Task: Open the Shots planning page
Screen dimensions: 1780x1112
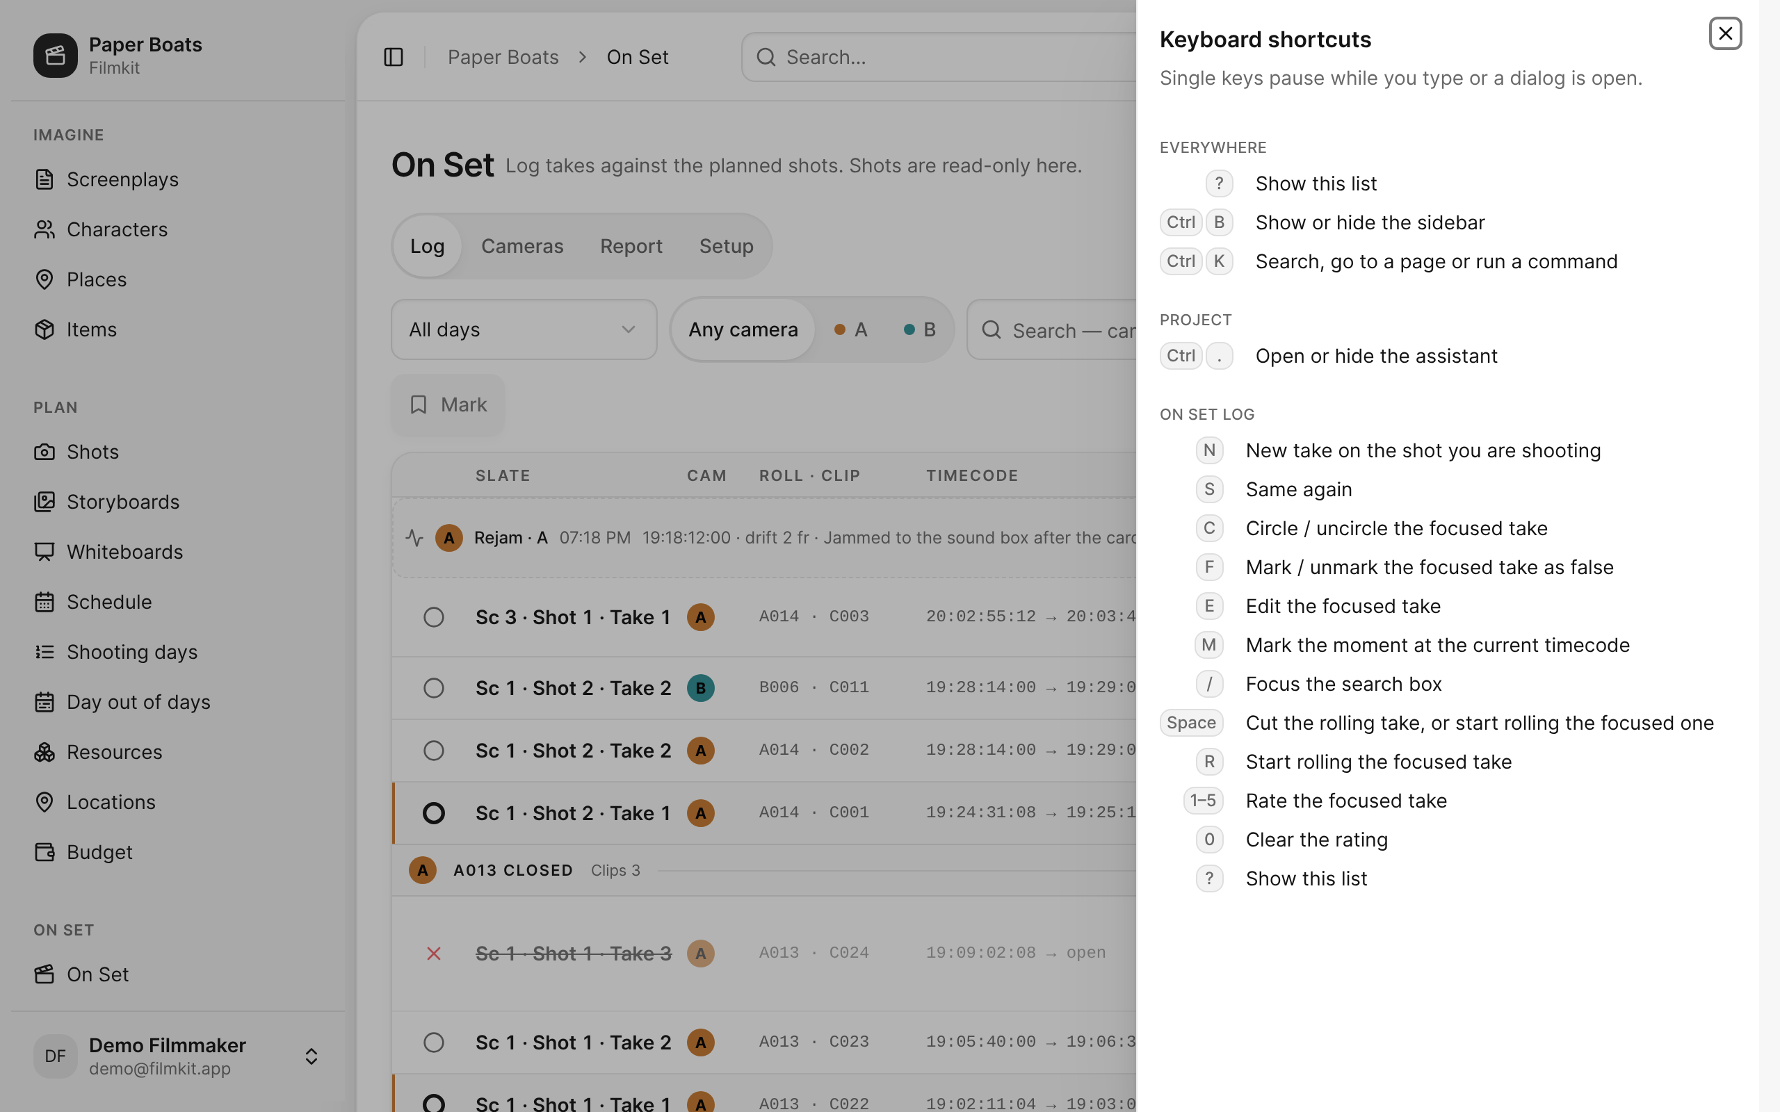Action: pyautogui.click(x=178, y=452)
